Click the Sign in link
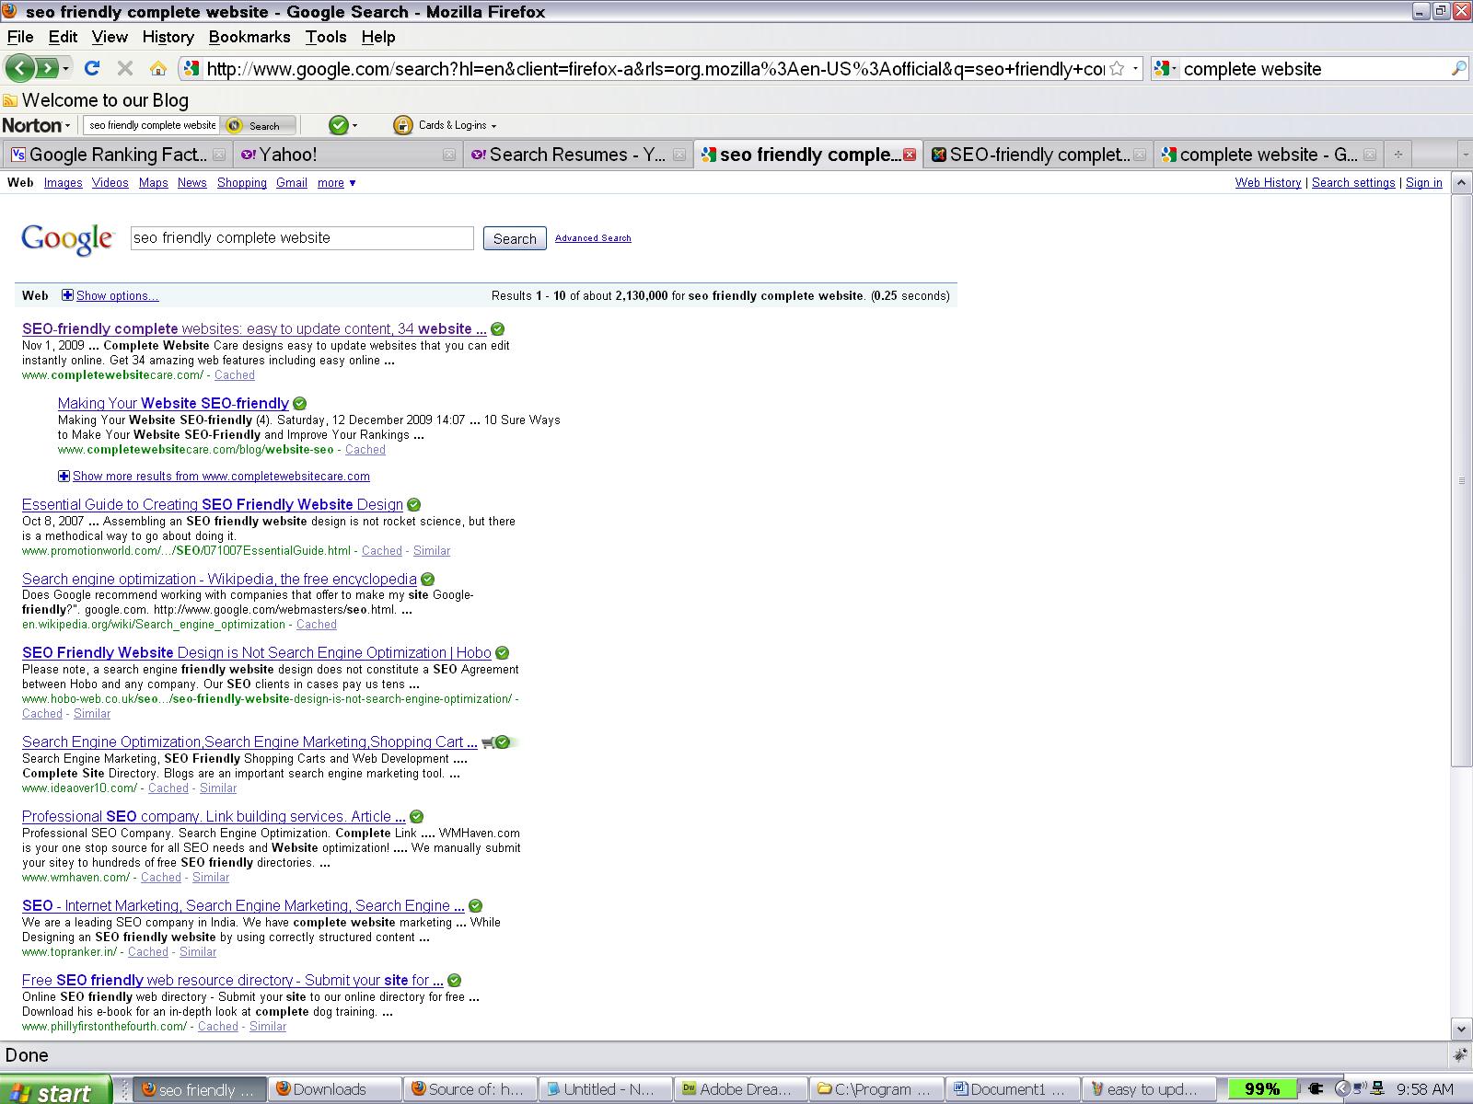1473x1104 pixels. click(x=1423, y=183)
